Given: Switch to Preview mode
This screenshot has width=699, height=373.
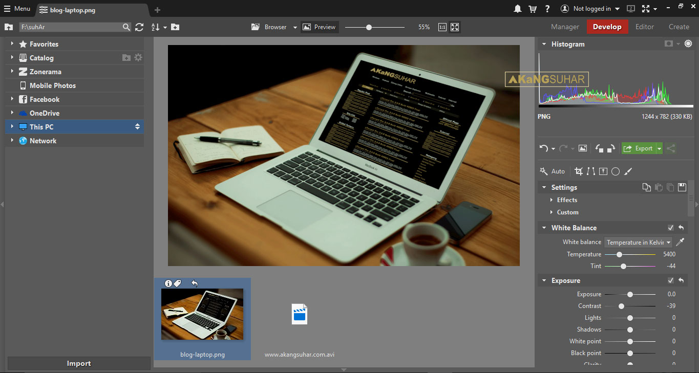Looking at the screenshot, I should [319, 27].
